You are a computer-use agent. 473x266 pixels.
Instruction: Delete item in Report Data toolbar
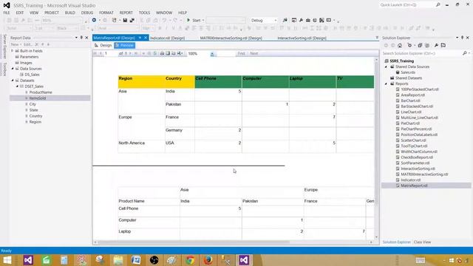coord(37,44)
